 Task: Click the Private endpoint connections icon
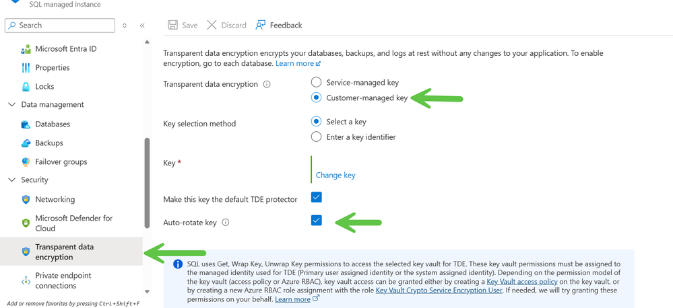pos(26,280)
